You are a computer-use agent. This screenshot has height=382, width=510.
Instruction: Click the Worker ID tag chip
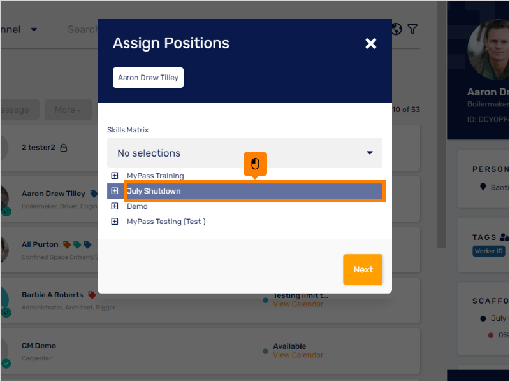pos(488,251)
